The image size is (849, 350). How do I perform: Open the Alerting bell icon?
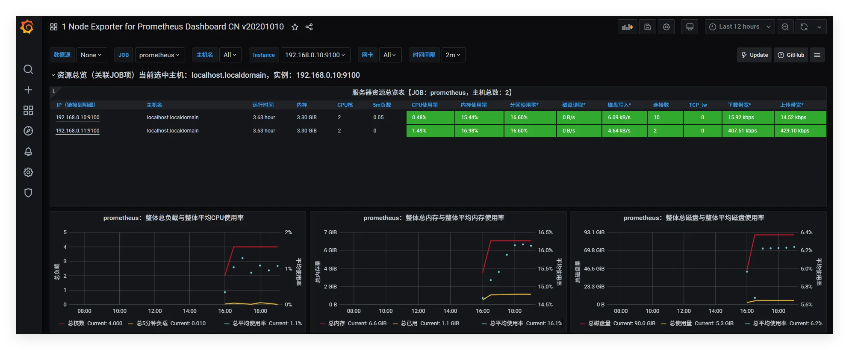28,152
